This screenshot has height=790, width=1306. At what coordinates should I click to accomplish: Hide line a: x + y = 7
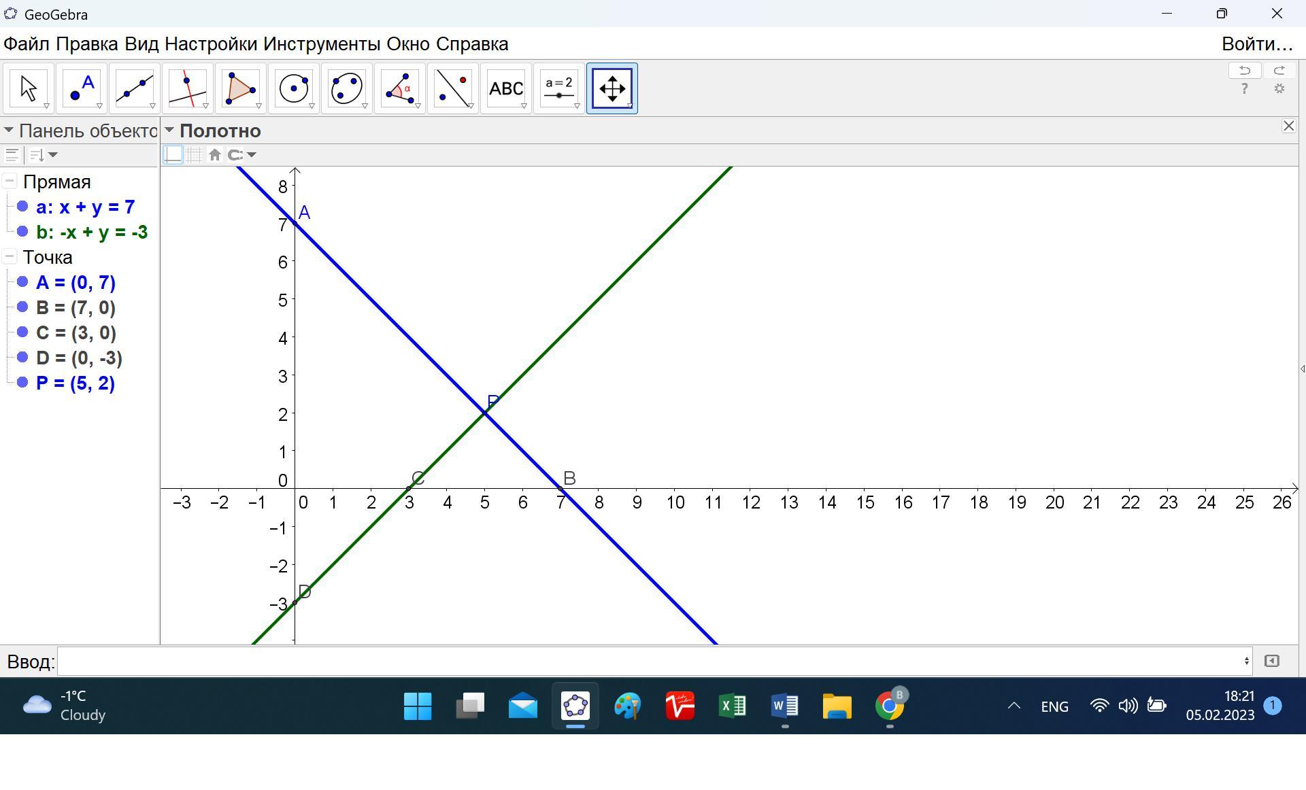click(22, 207)
